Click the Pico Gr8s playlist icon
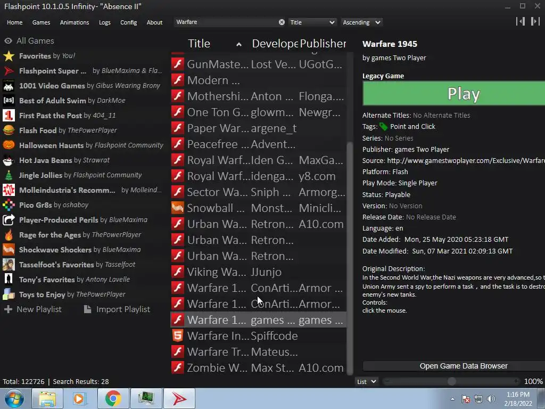 pyautogui.click(x=9, y=205)
